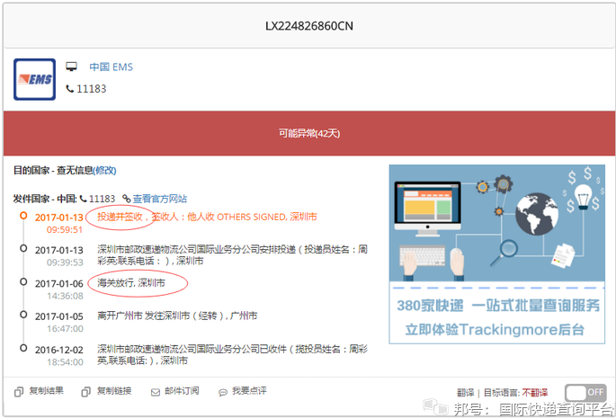Click the chain link icon before 查看官方网站
The width and height of the screenshot is (616, 418).
tap(127, 199)
